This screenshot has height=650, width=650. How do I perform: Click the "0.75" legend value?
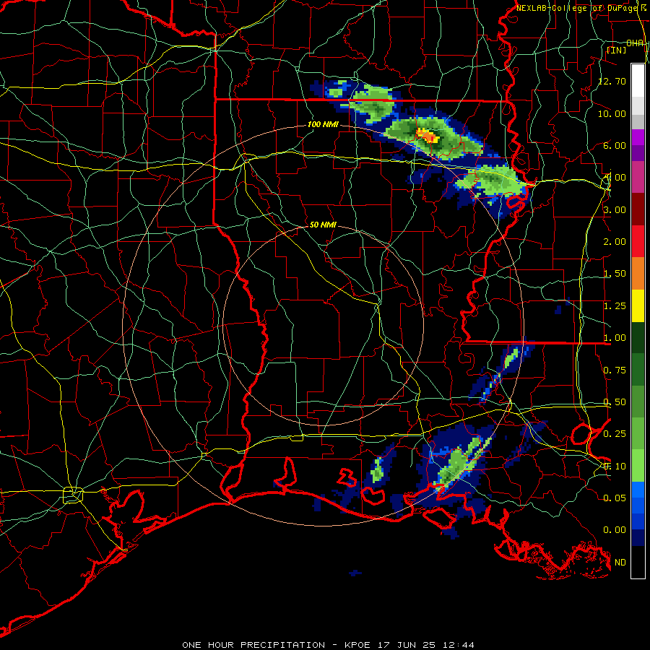(615, 370)
